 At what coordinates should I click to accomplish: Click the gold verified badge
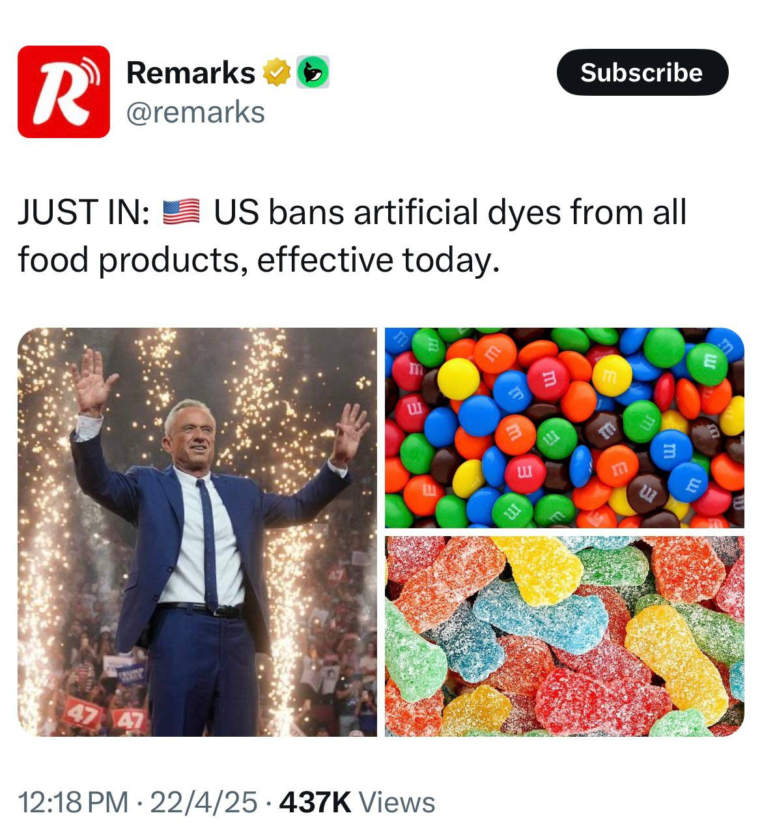coord(276,72)
